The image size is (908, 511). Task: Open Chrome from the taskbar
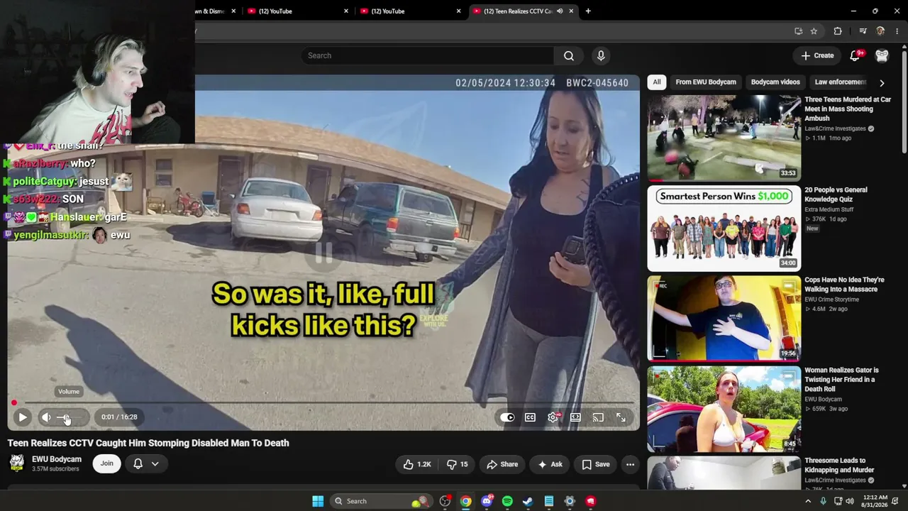(x=465, y=501)
